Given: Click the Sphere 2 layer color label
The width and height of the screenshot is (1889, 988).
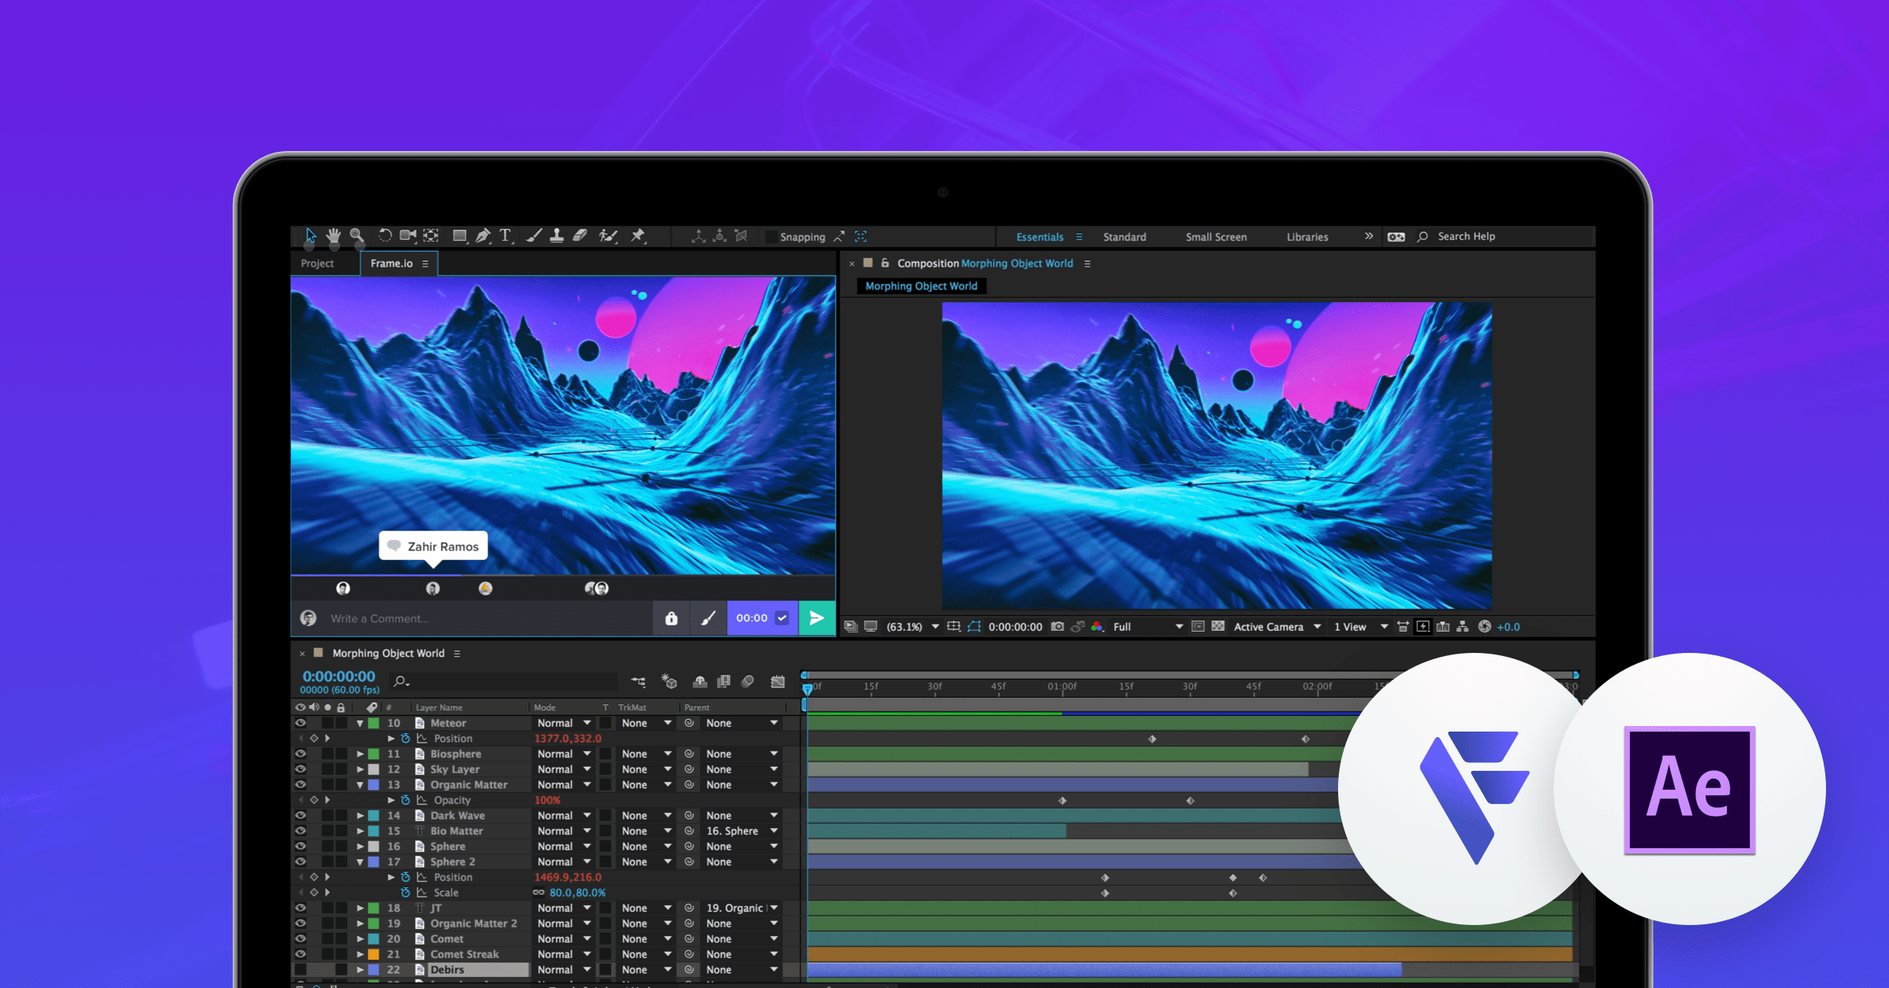Looking at the screenshot, I should pyautogui.click(x=374, y=862).
